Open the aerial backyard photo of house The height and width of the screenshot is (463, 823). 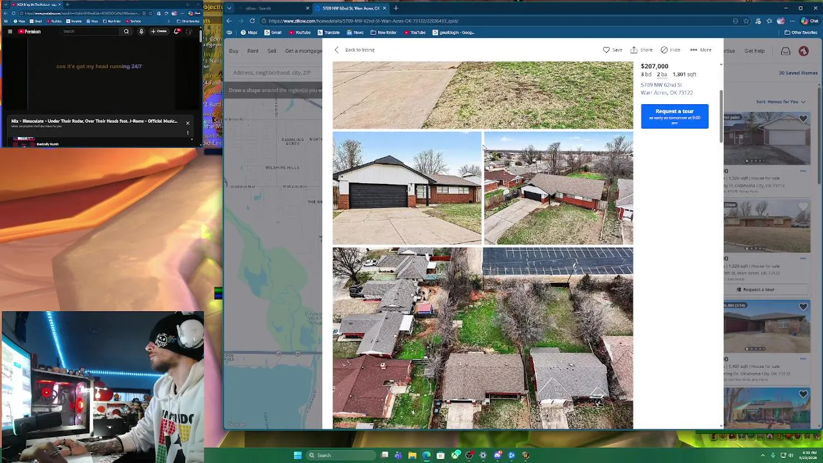(558, 188)
